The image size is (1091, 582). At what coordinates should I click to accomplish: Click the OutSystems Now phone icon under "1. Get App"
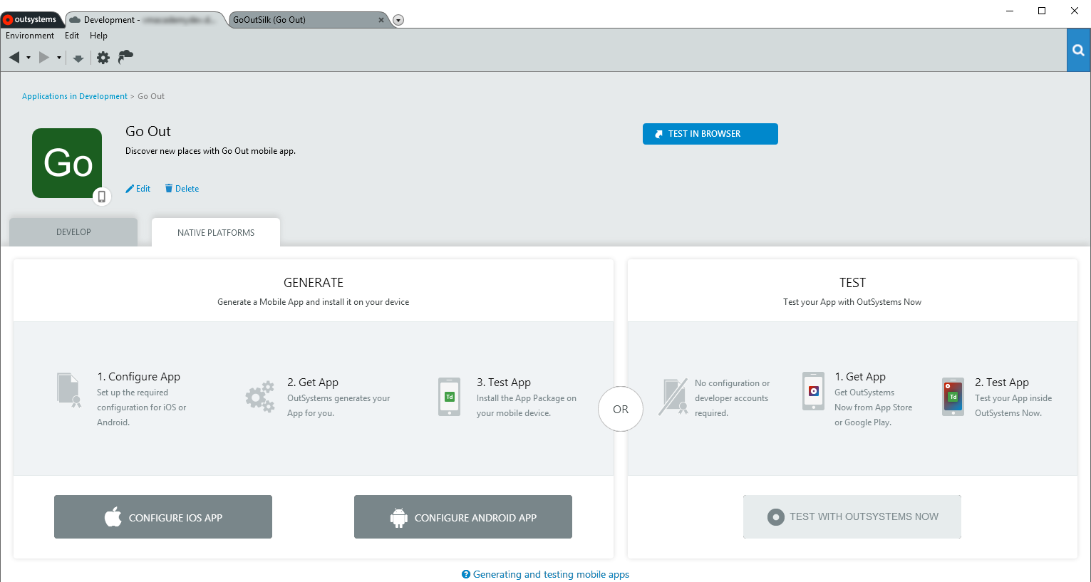[x=812, y=391]
